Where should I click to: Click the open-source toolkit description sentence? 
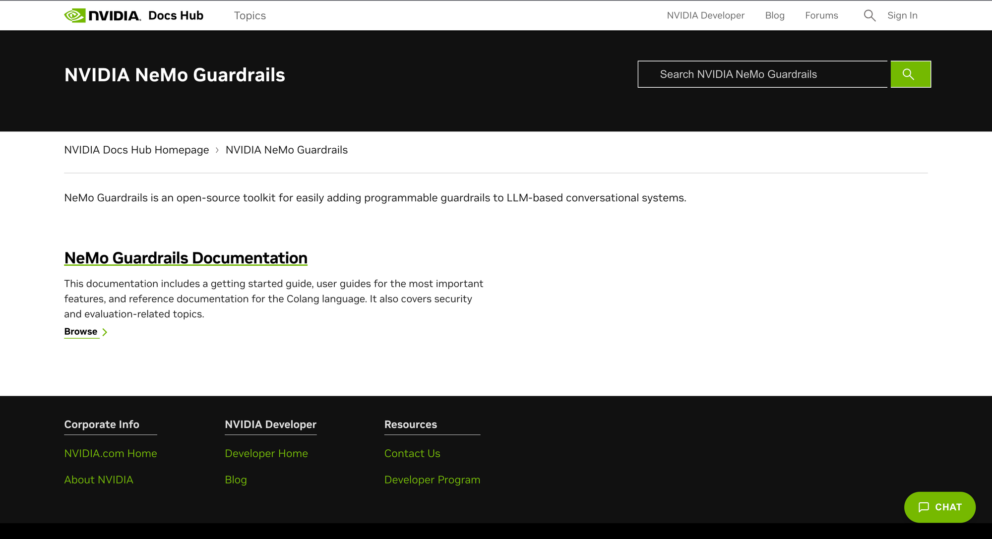[x=375, y=198]
